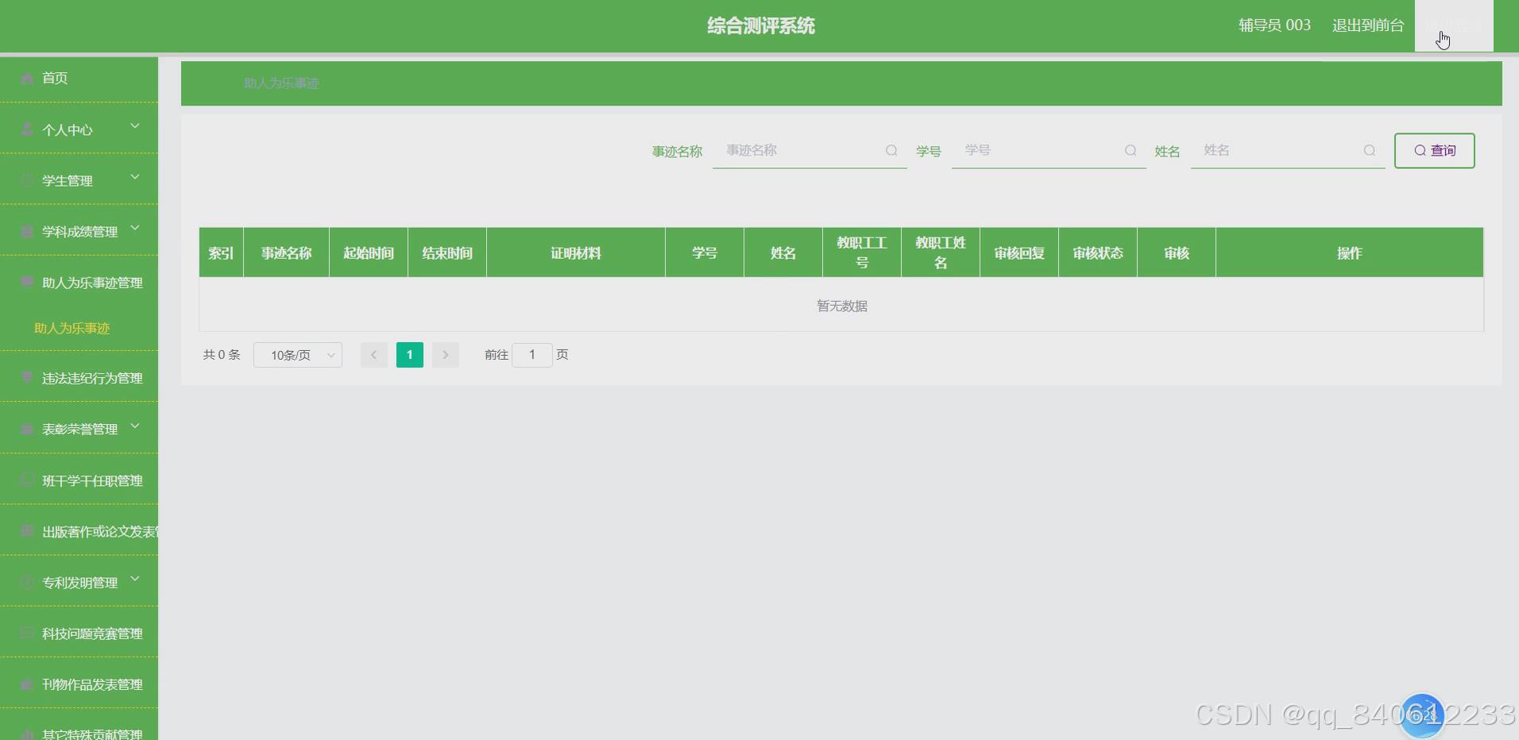
Task: Open the 10条/页 page size dropdown
Action: coord(297,355)
